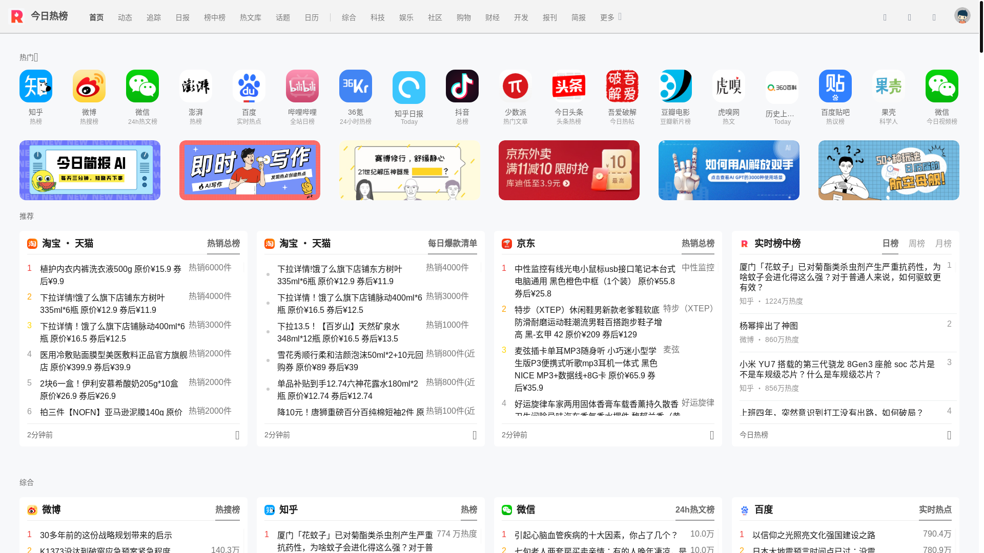The image size is (984, 553).
Task: Open the 哔哩哔哩 全站日榜 icon
Action: pyautogui.click(x=302, y=86)
